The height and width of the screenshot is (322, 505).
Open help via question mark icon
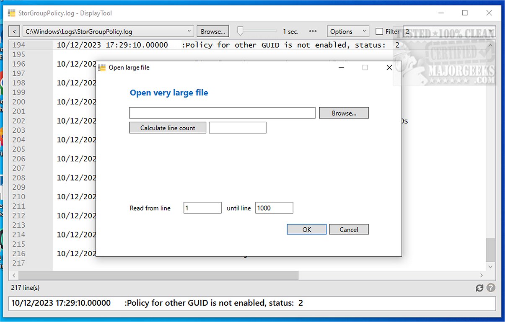coord(491,288)
